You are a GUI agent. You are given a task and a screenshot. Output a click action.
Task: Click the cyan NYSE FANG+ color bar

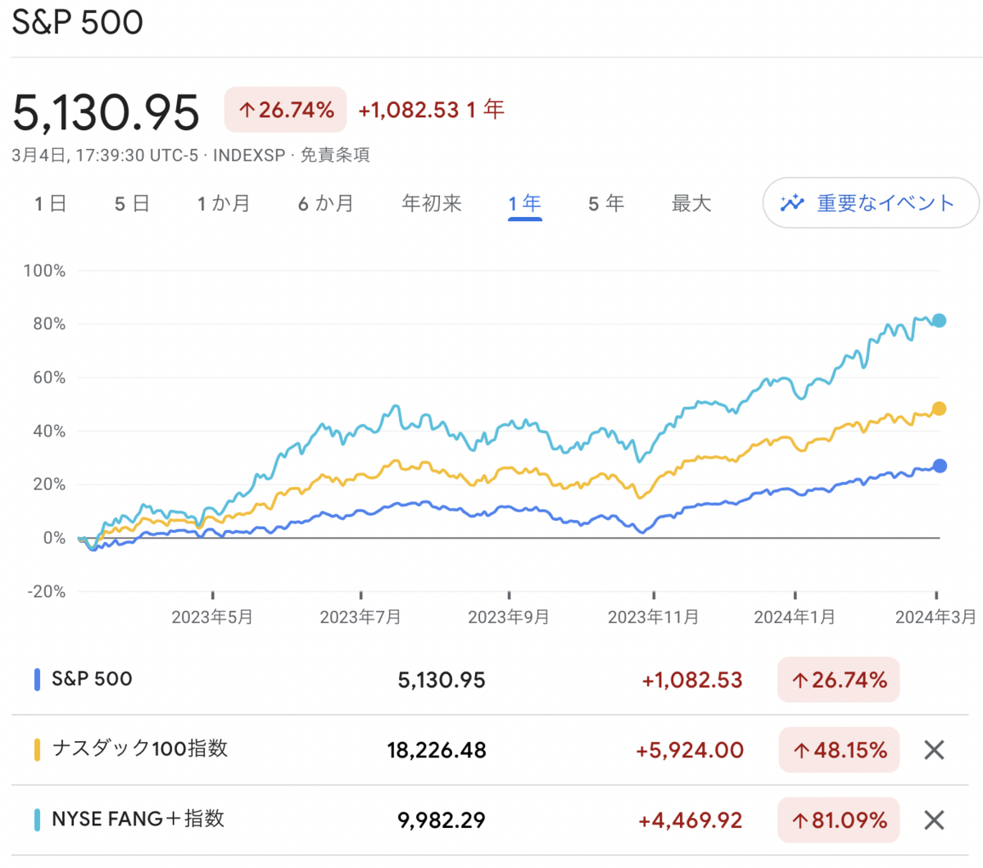pos(37,820)
